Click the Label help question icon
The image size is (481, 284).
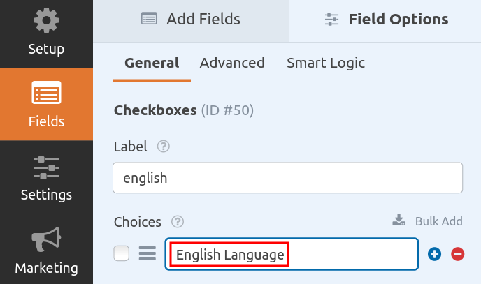[x=164, y=147]
